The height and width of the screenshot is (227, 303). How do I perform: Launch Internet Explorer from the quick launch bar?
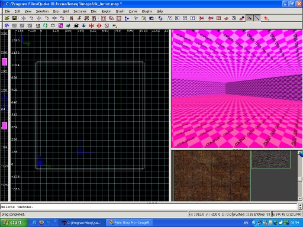[x=34, y=223]
